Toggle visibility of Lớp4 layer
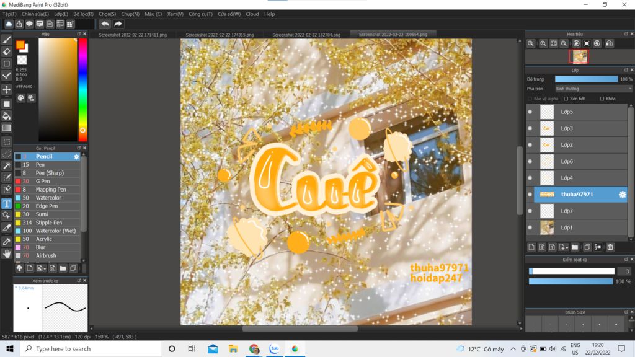 point(530,178)
